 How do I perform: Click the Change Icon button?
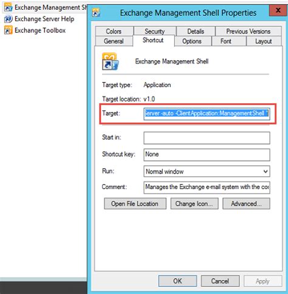click(194, 203)
